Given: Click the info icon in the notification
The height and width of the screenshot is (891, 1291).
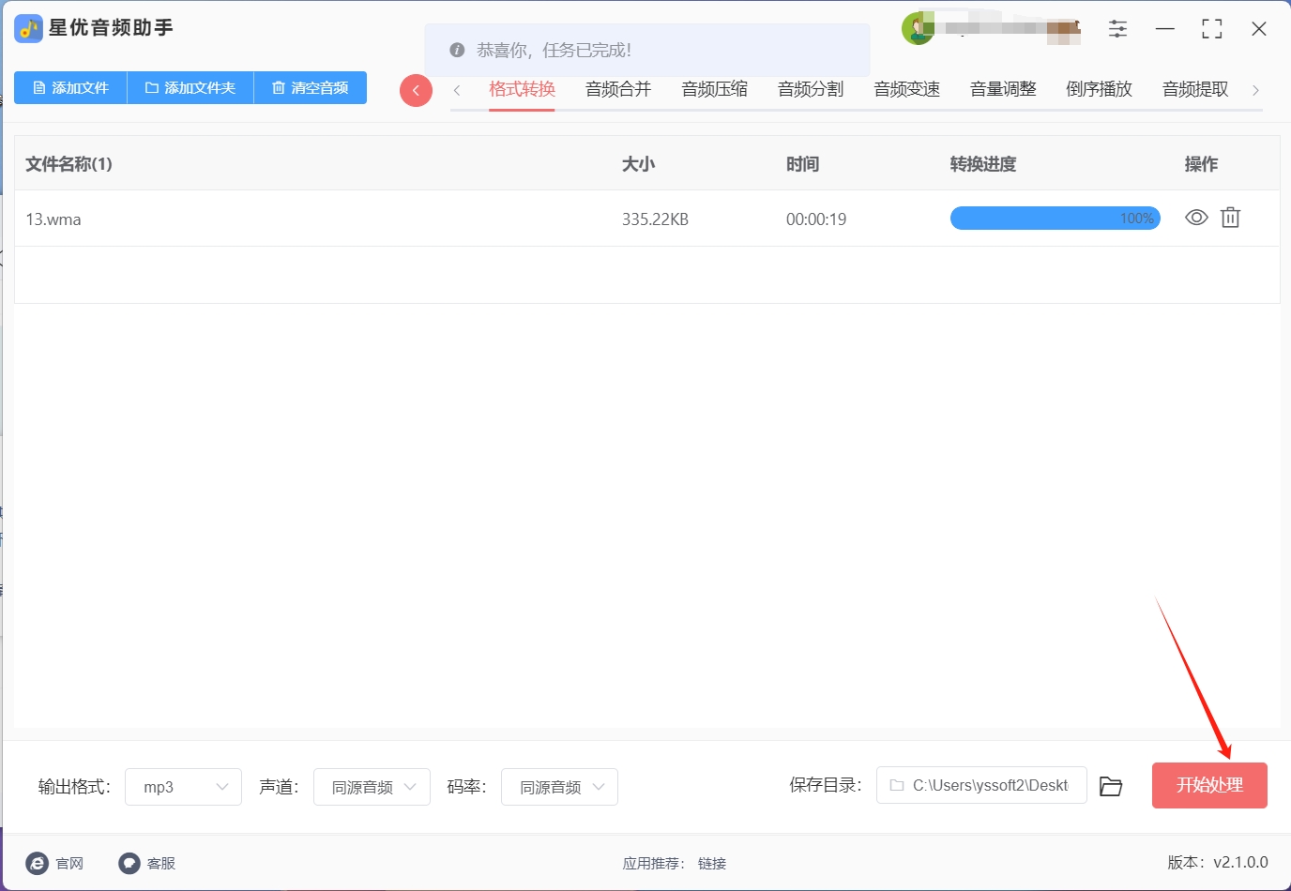Looking at the screenshot, I should point(457,50).
